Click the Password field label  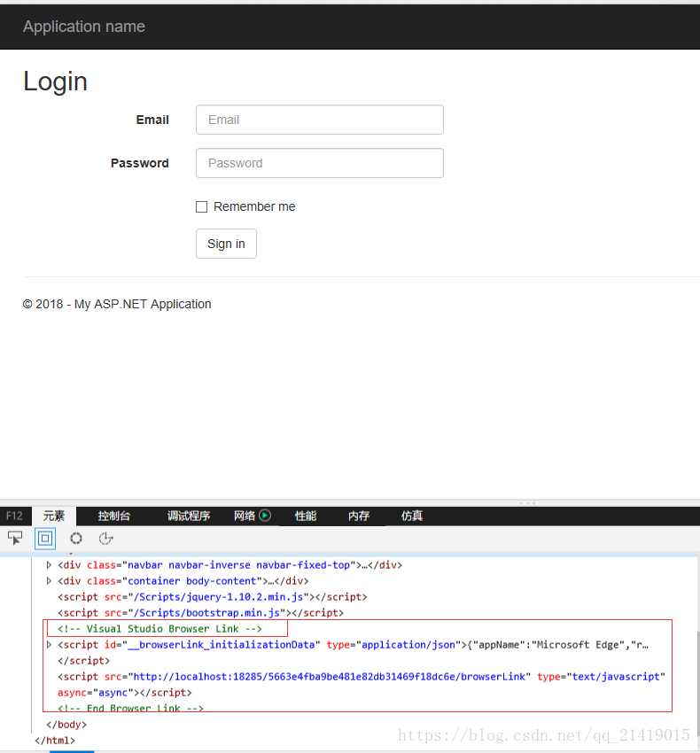pos(140,163)
